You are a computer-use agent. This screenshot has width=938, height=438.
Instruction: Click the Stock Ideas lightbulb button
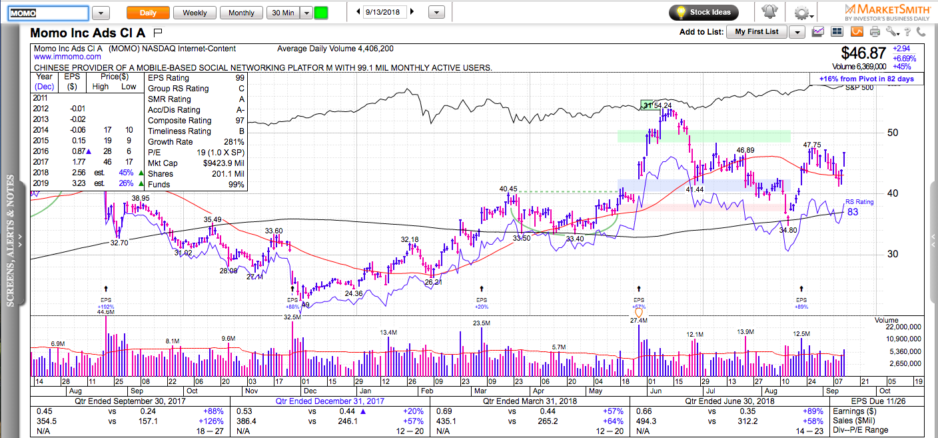(x=703, y=12)
